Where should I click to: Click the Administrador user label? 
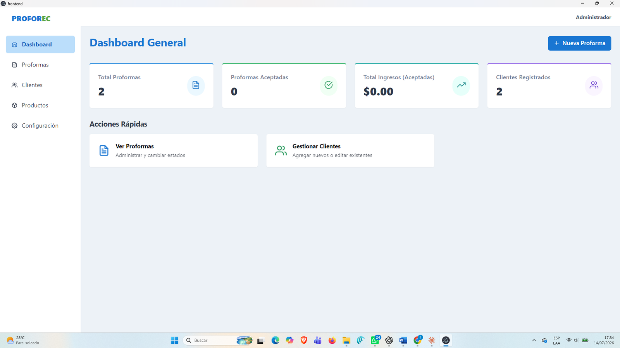pos(593,17)
